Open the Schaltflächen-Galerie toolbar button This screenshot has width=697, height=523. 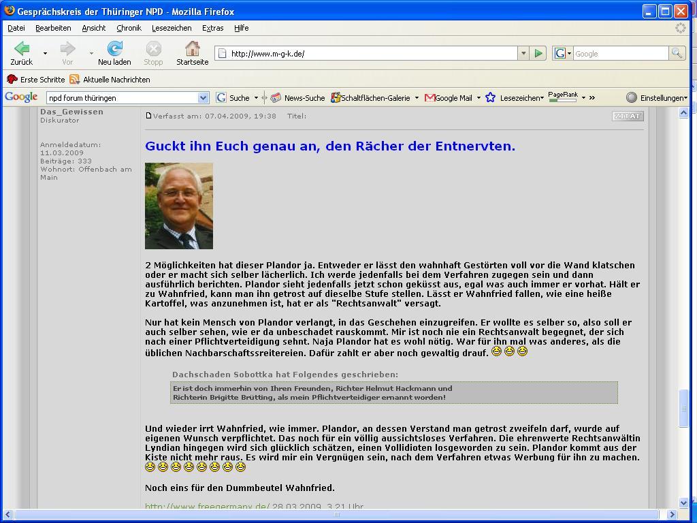(x=370, y=98)
